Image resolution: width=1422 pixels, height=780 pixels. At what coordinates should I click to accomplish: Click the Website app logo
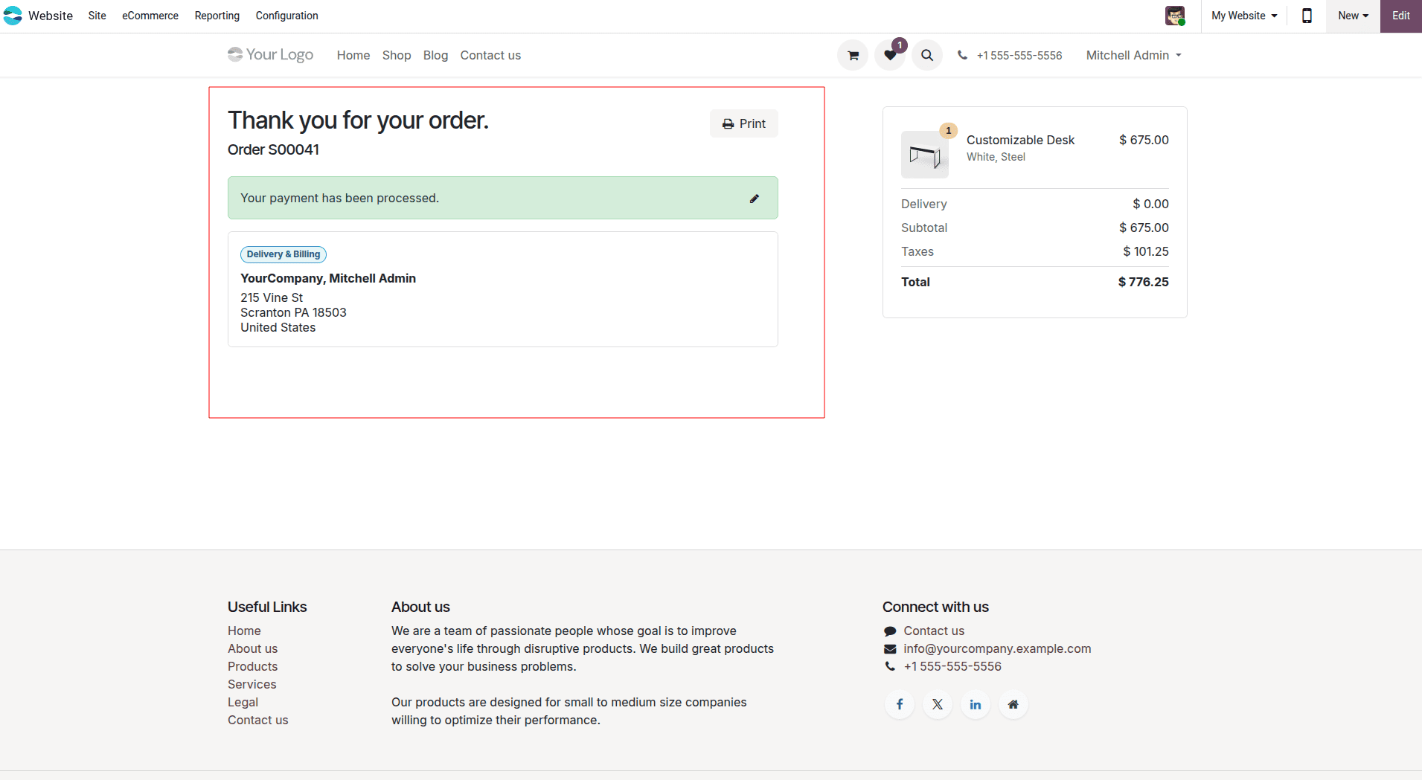tap(13, 15)
